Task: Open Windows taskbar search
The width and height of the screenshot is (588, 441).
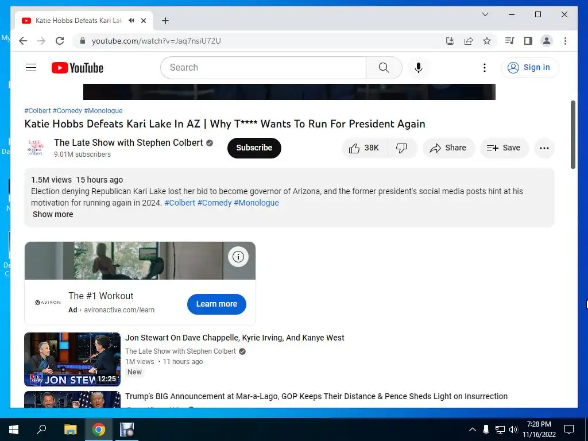Action: click(x=41, y=430)
